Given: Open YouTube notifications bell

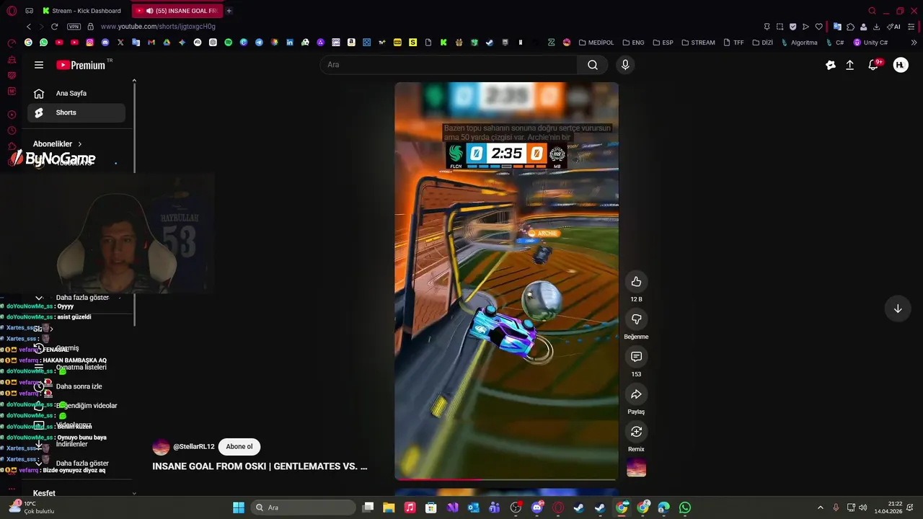Looking at the screenshot, I should click(873, 65).
